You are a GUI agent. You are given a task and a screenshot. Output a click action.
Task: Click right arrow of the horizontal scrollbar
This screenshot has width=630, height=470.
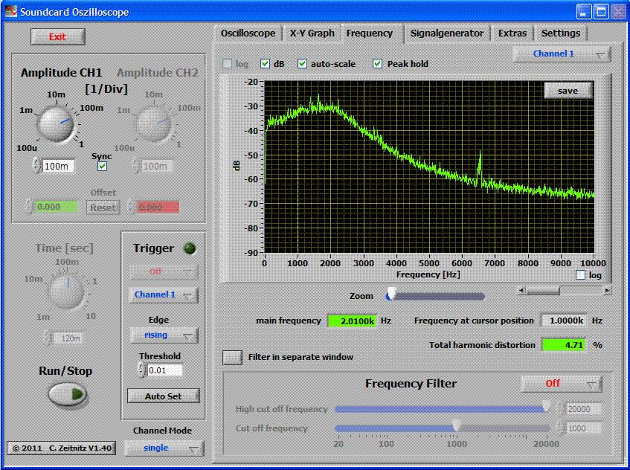pyautogui.click(x=607, y=290)
